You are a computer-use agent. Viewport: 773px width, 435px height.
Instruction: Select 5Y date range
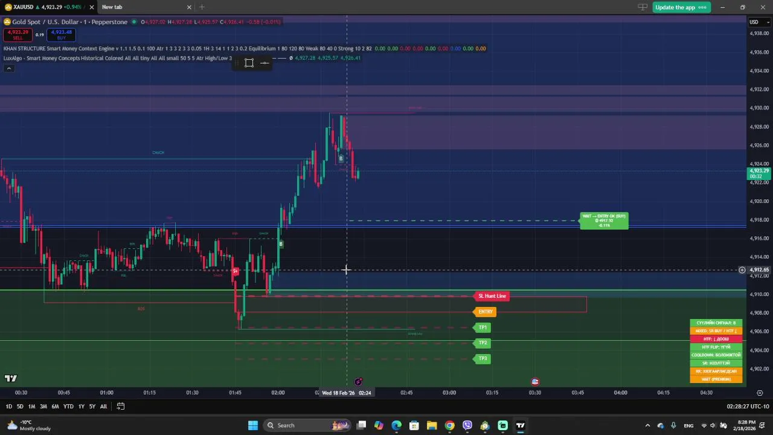pyautogui.click(x=92, y=407)
